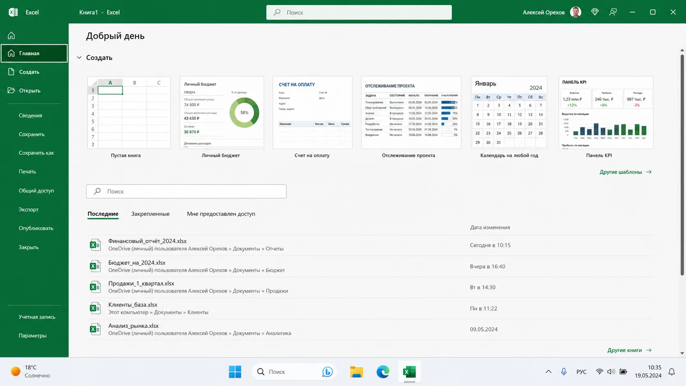The image size is (686, 386).
Task: Click Excel icon for Продажи_1_квартал.xlsx
Action: (95, 287)
